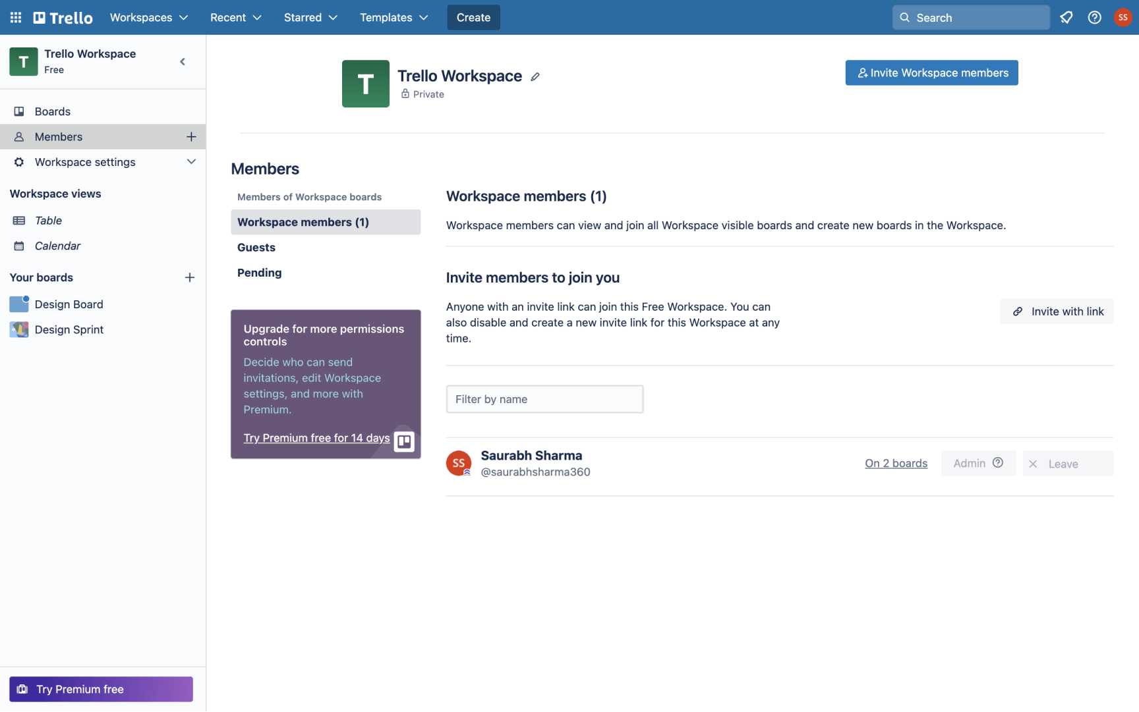Click the Trello Workspace page title
The width and height of the screenshot is (1139, 712).
coord(459,76)
